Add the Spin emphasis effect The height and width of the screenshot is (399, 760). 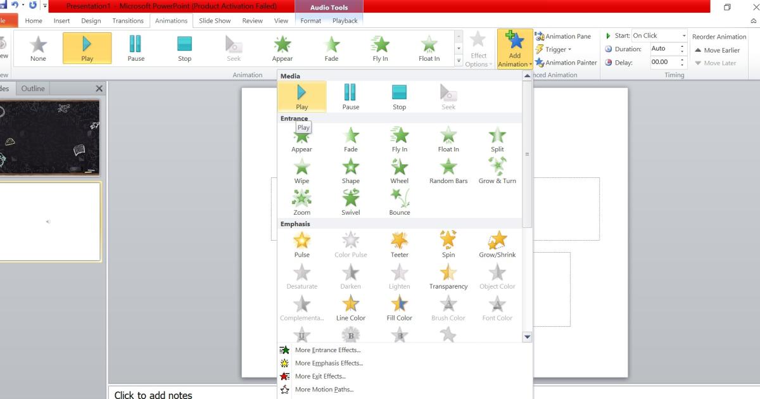(x=448, y=245)
